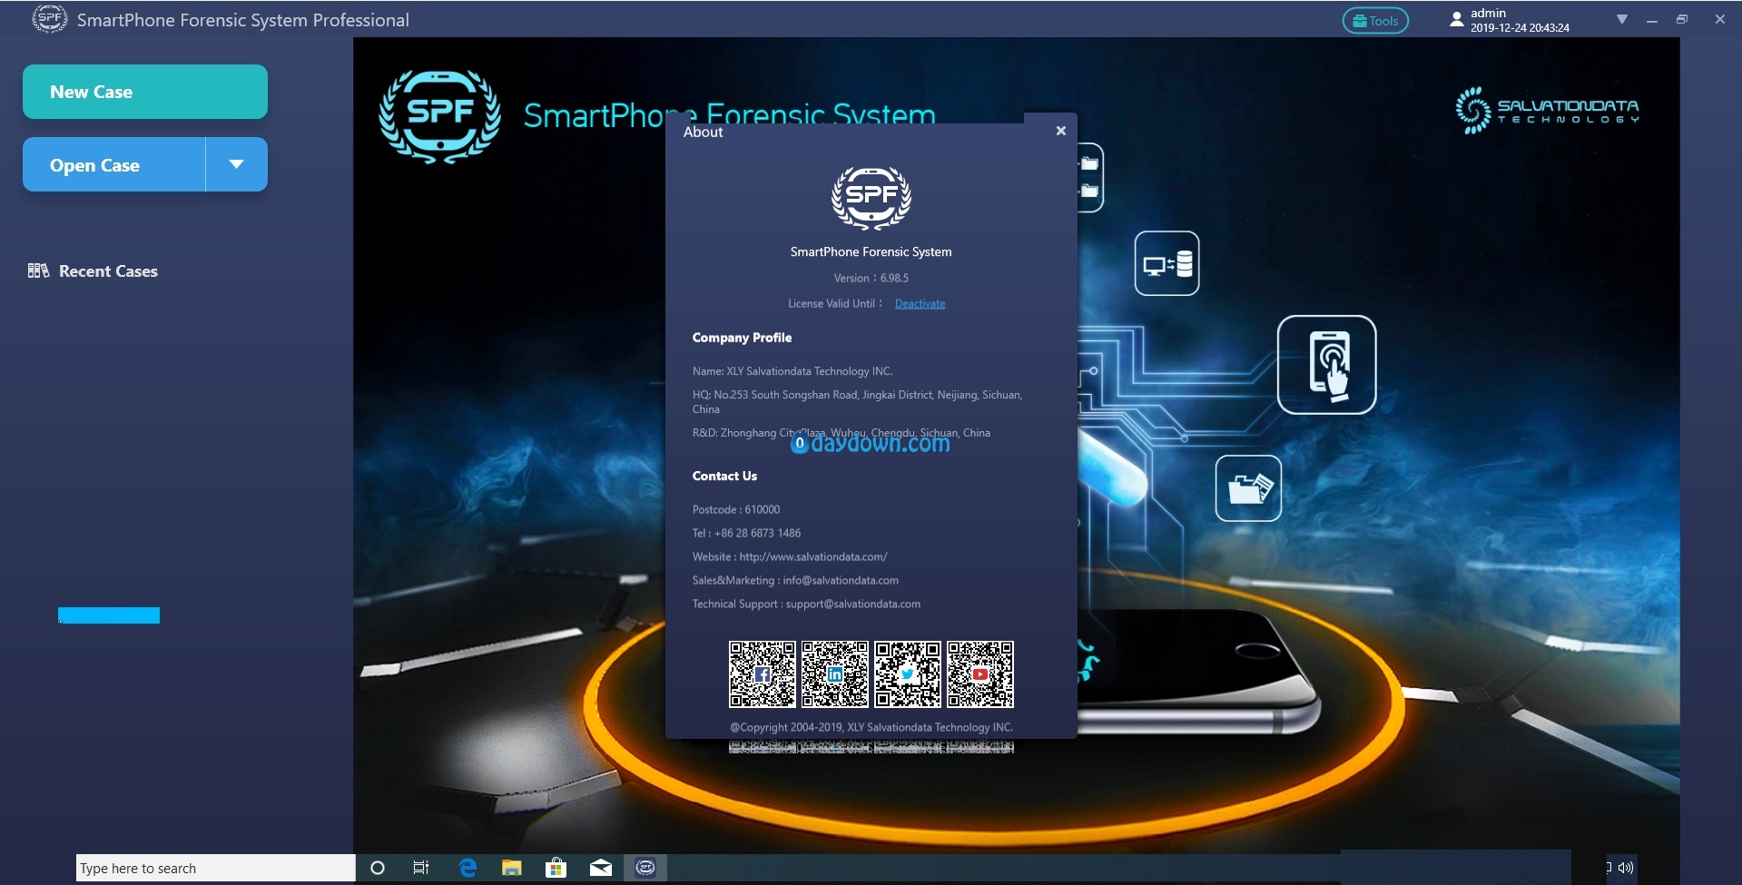Viewport: 1742px width, 885px height.
Task: Click the Open Case button
Action: (114, 165)
